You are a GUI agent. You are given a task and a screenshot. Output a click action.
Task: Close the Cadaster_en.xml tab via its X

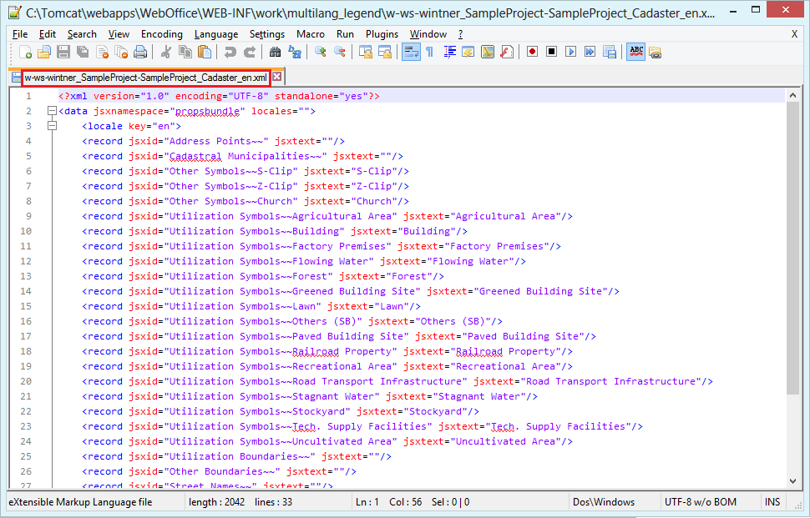tap(278, 75)
